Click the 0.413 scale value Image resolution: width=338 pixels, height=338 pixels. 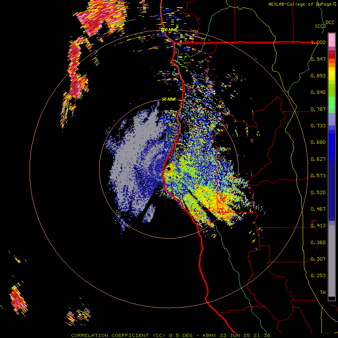coord(318,226)
